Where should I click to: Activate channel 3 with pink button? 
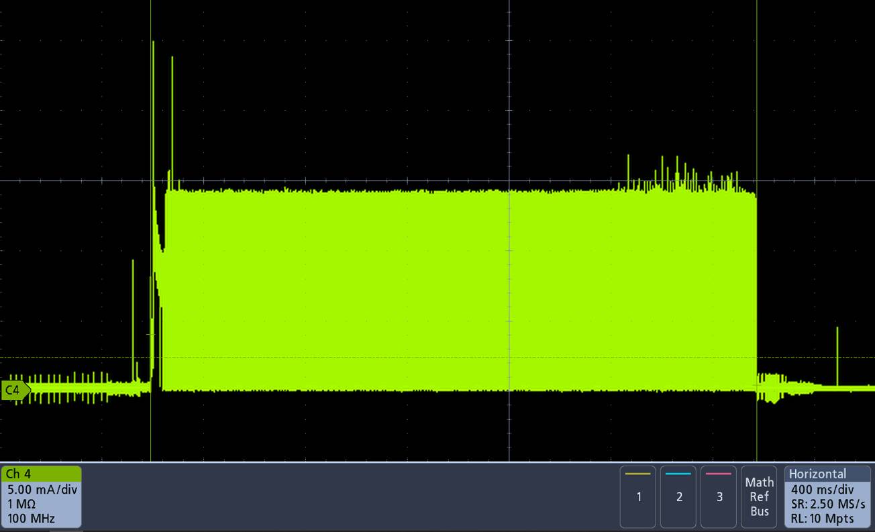(719, 496)
